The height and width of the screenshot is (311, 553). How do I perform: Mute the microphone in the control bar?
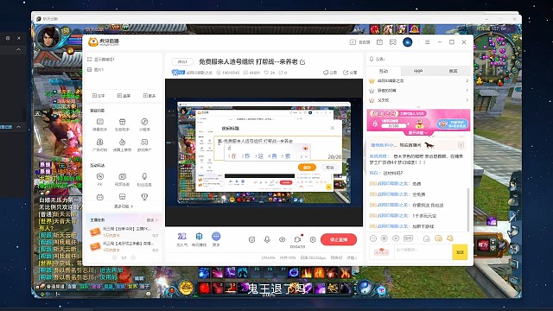(267, 239)
